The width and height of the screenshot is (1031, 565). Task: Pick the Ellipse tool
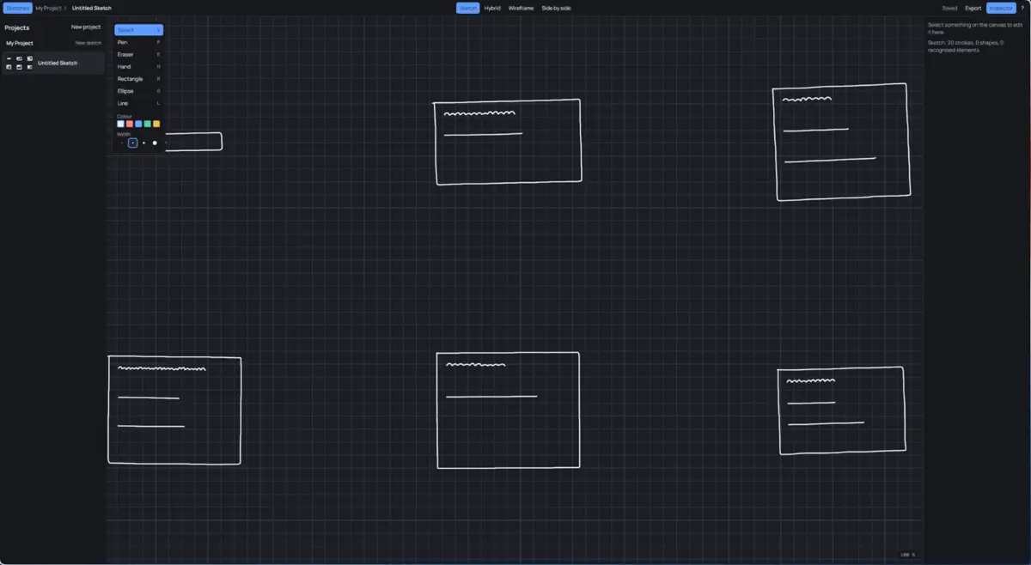[138, 91]
